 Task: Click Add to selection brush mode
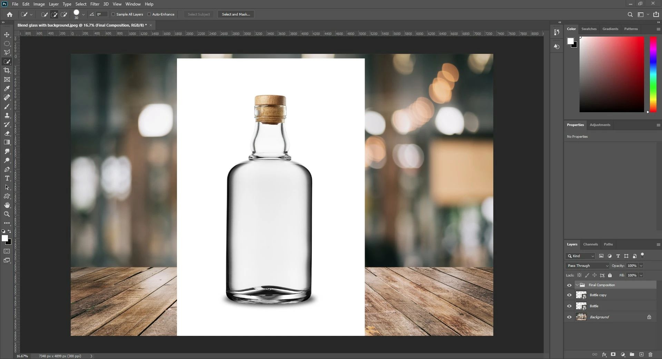click(x=54, y=14)
